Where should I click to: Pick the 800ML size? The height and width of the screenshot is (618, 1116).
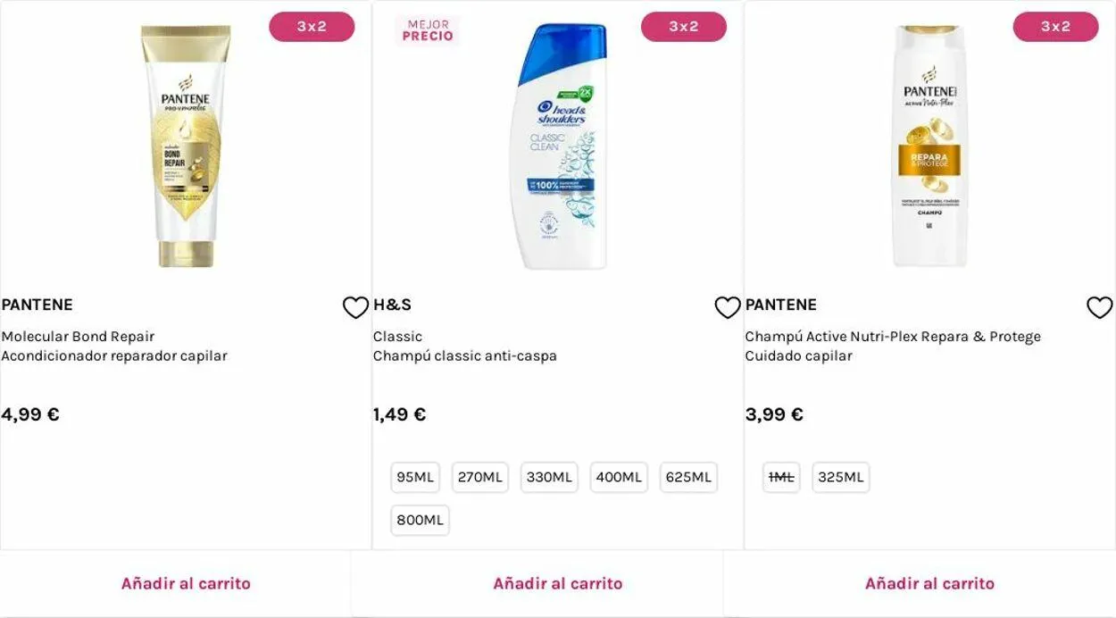420,521
